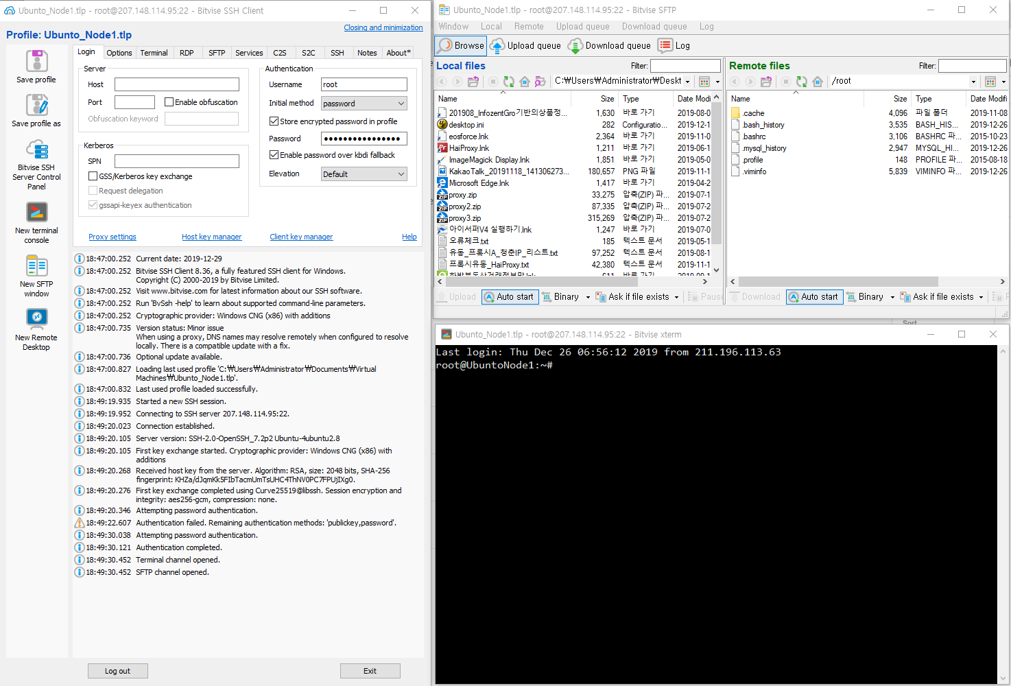Click the Exit button
The width and height of the screenshot is (1011, 686).
370,671
